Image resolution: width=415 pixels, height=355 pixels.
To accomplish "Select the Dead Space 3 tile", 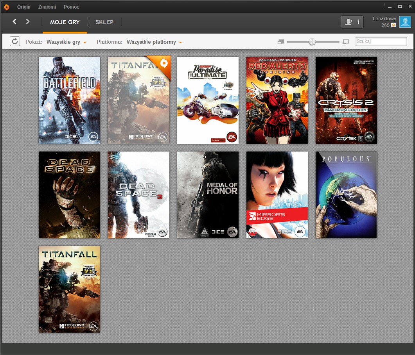I will click(139, 195).
